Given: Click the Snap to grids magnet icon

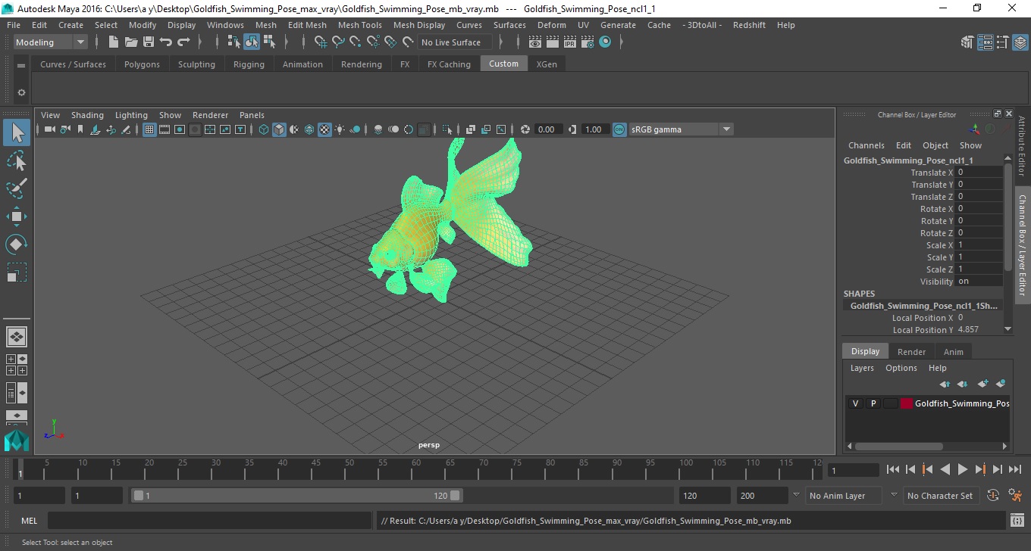Looking at the screenshot, I should pos(320,42).
